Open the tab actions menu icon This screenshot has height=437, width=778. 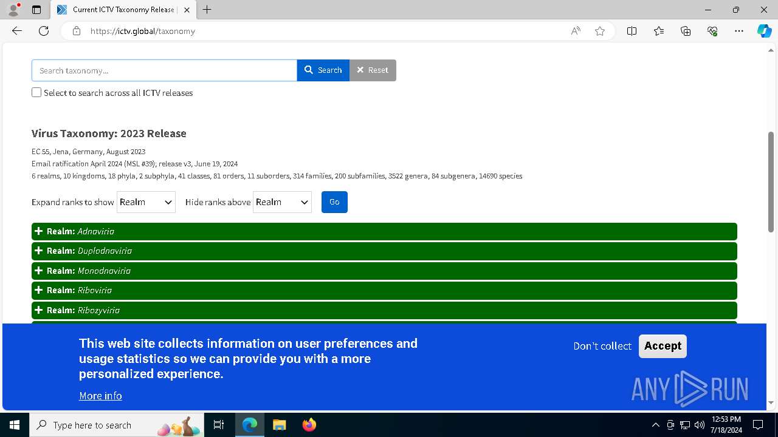click(x=36, y=10)
